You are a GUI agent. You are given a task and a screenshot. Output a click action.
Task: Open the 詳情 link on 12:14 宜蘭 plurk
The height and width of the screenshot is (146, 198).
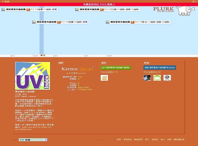tap(85, 22)
